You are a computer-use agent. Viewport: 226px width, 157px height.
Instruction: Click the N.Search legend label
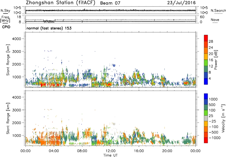coord(218,10)
